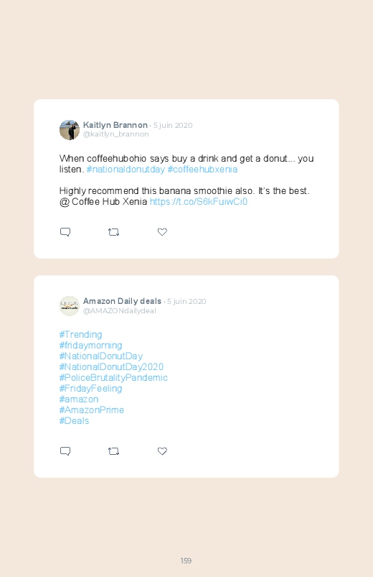Open the #PoliceBrutalityPandemic hashtag
Screen dimensions: 373x577
(x=113, y=377)
